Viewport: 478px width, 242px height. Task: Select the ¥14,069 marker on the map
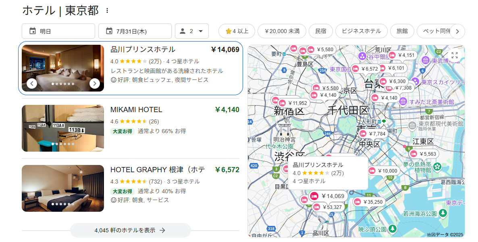pos(328,196)
